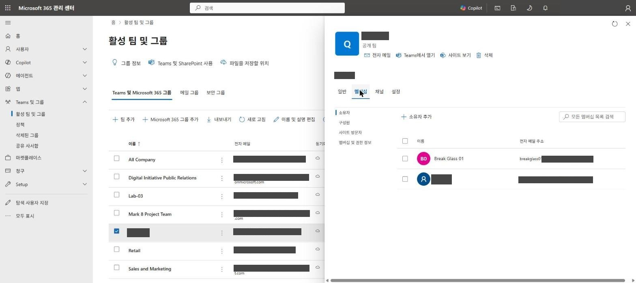Open 멤버십 및 권한 정보
Screen dimensions: 636x283
pos(355,142)
